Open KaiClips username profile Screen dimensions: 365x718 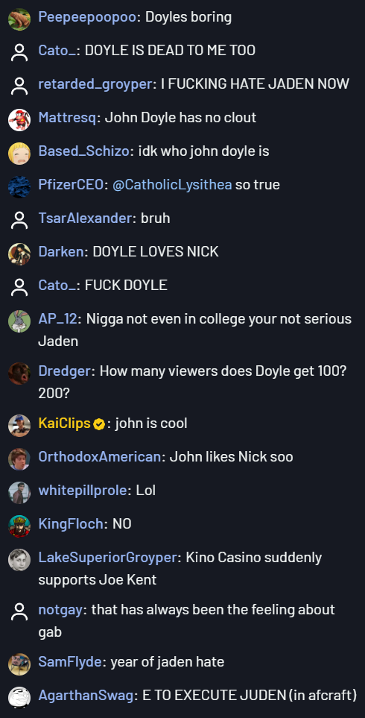coord(65,423)
